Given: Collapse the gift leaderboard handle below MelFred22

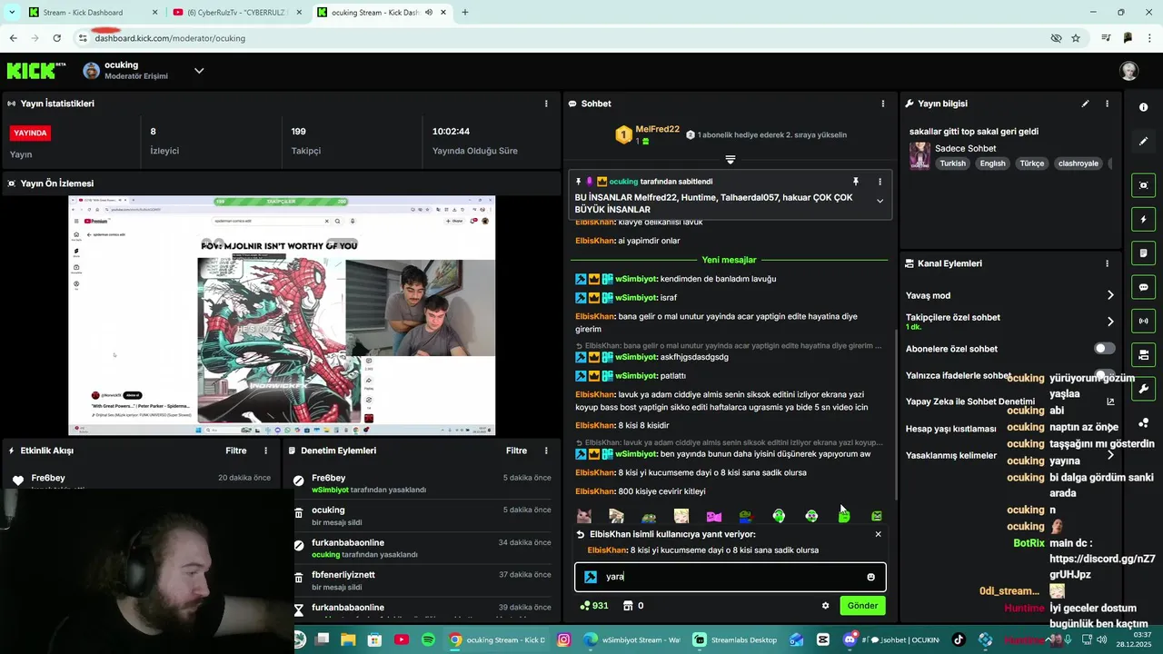Looking at the screenshot, I should click(730, 160).
